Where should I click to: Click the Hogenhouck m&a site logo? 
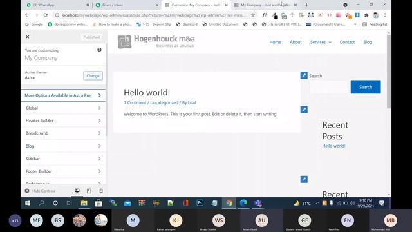coord(156,41)
